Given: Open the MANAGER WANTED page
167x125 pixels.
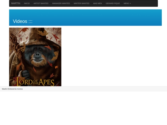Looking at the screenshot, I should [61, 3].
